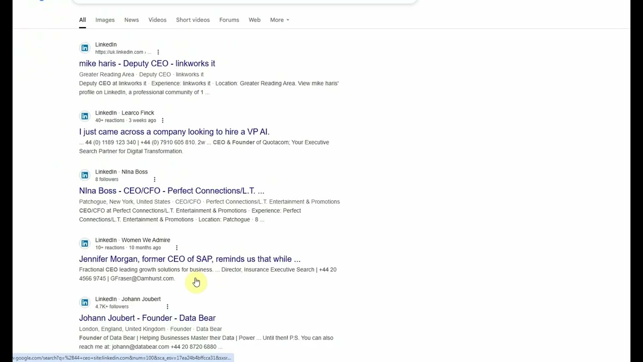Open three-dot options for NIna Boss result
643x362 pixels.
click(154, 179)
